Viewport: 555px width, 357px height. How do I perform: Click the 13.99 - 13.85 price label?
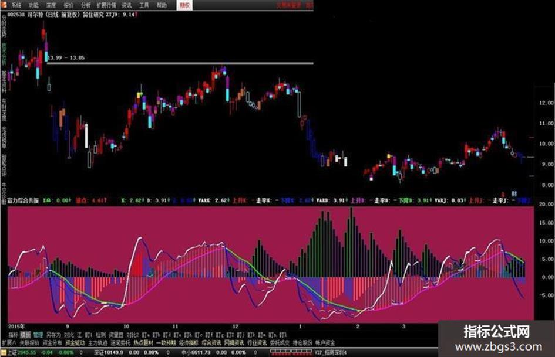(66, 57)
